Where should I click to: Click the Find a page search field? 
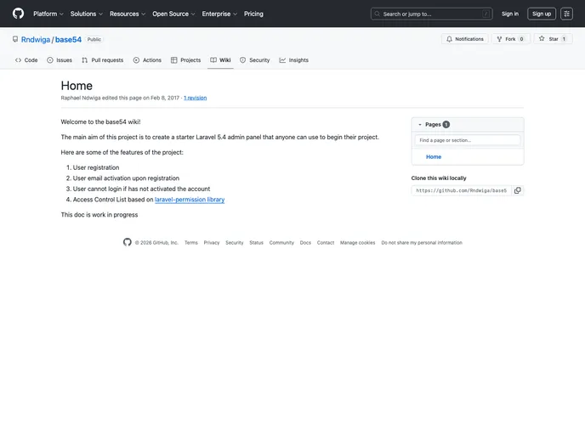click(x=468, y=140)
